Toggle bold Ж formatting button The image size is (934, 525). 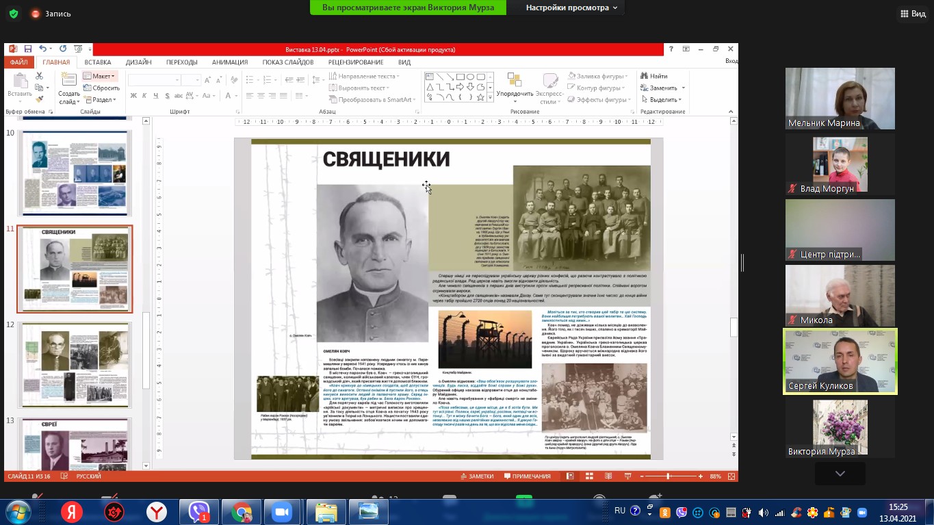[133, 97]
